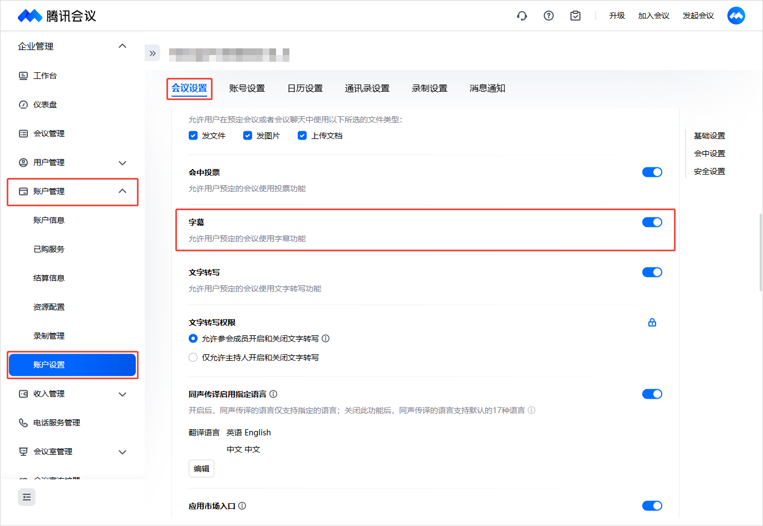Open the task clipboard icon in header
763x526 pixels.
tap(575, 16)
